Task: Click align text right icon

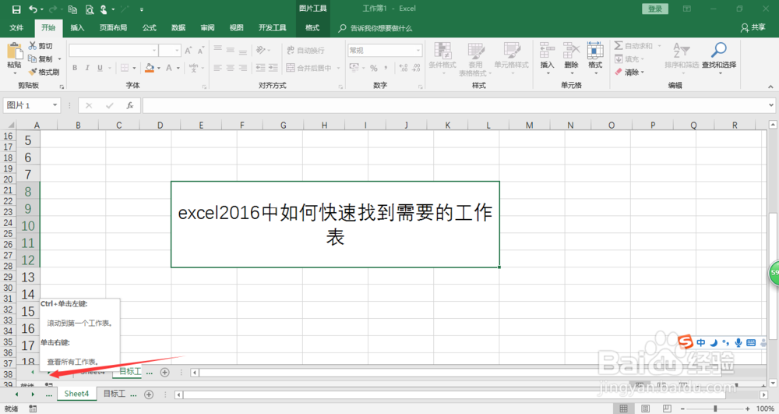Action: coord(243,68)
